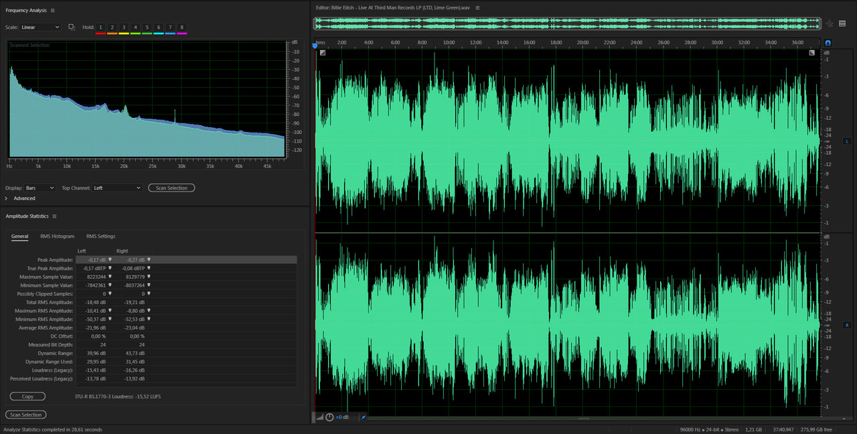The height and width of the screenshot is (434, 857).
Task: Click the Possibly Clipped Samples row label
Action: click(x=45, y=294)
